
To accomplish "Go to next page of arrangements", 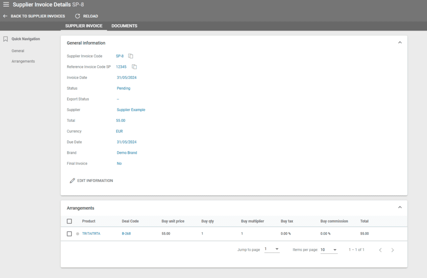I will tap(392, 250).
